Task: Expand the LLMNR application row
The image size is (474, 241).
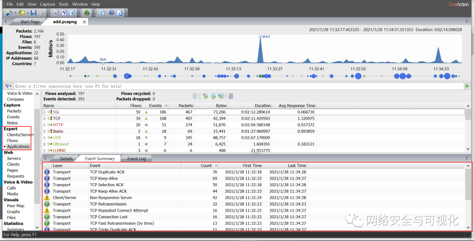Action: [44, 150]
